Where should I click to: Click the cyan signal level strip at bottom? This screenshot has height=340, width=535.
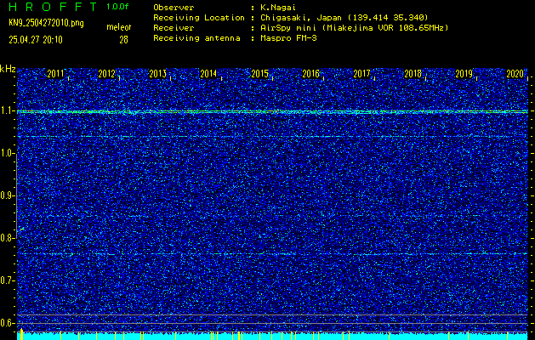pyautogui.click(x=272, y=337)
